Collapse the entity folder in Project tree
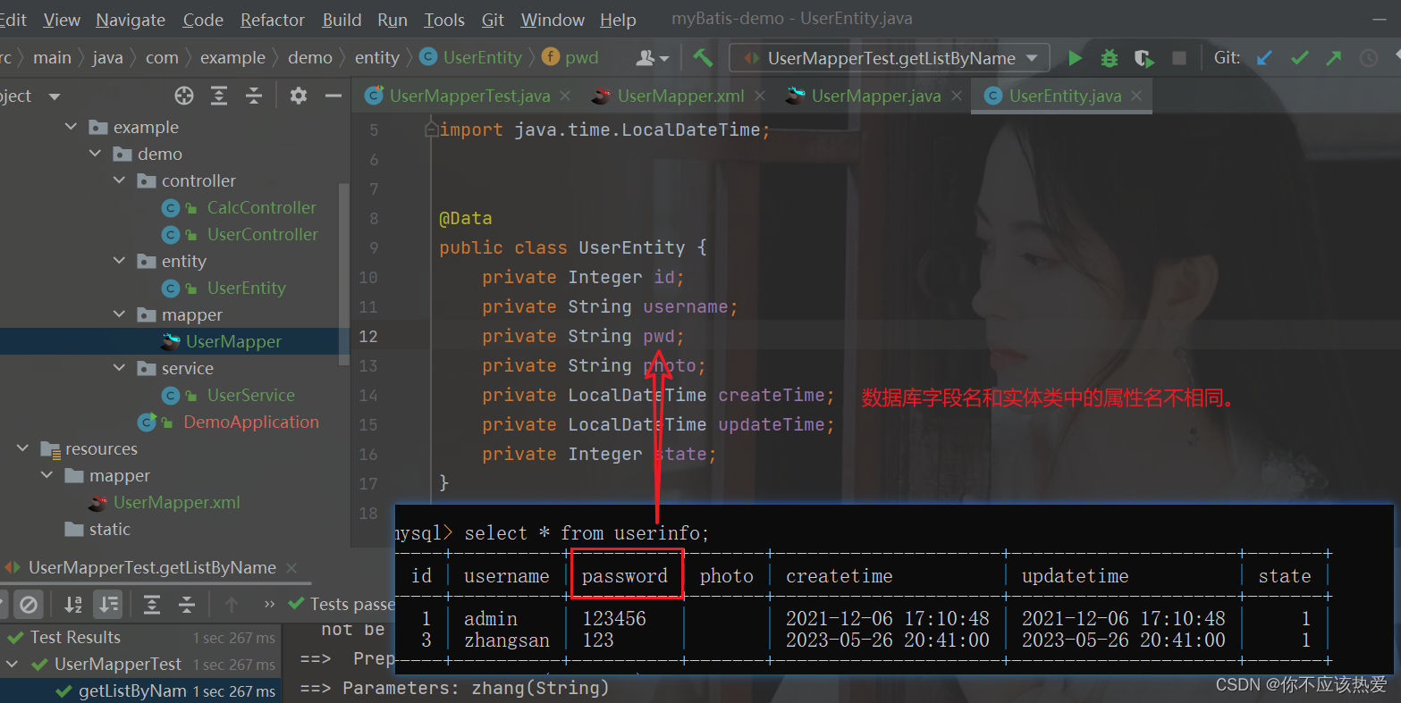Image resolution: width=1401 pixels, height=703 pixels. (118, 261)
